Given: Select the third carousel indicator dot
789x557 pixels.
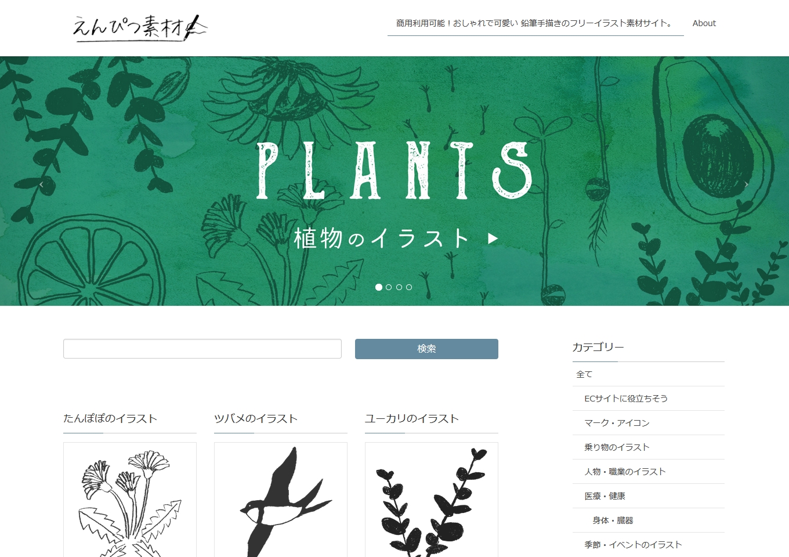Looking at the screenshot, I should (x=399, y=287).
